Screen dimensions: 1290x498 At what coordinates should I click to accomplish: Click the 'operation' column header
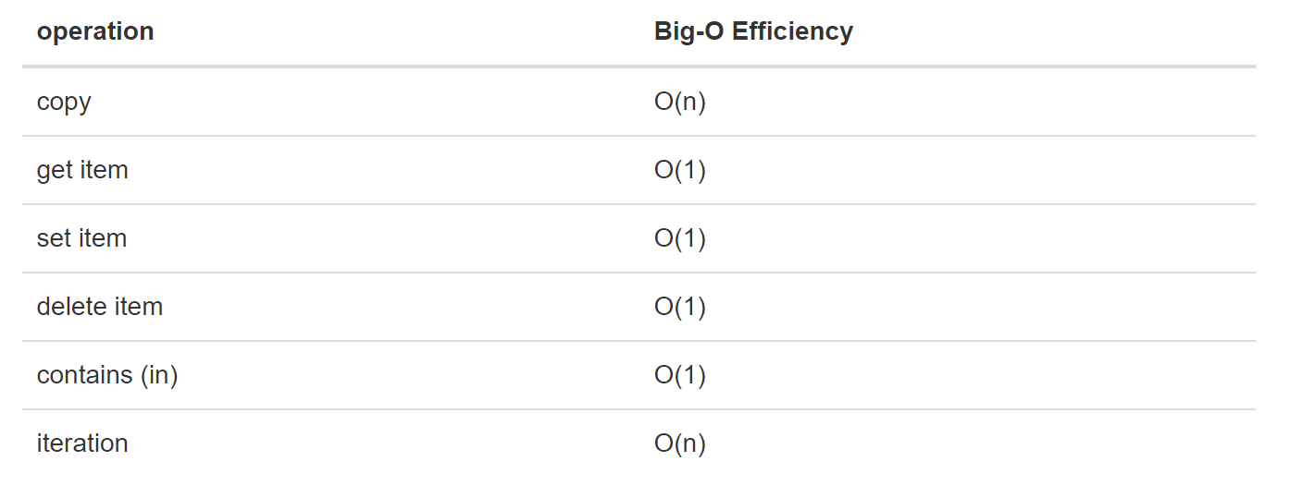[95, 31]
